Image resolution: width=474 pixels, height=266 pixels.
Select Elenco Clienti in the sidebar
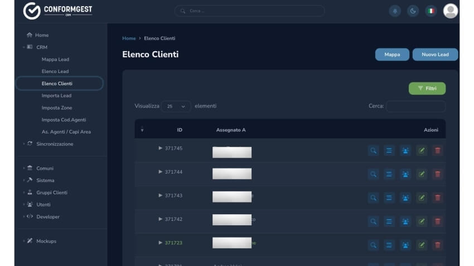click(60, 83)
